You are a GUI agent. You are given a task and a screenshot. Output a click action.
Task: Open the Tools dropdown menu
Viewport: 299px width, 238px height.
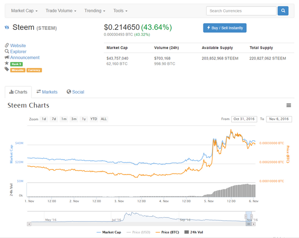(120, 10)
